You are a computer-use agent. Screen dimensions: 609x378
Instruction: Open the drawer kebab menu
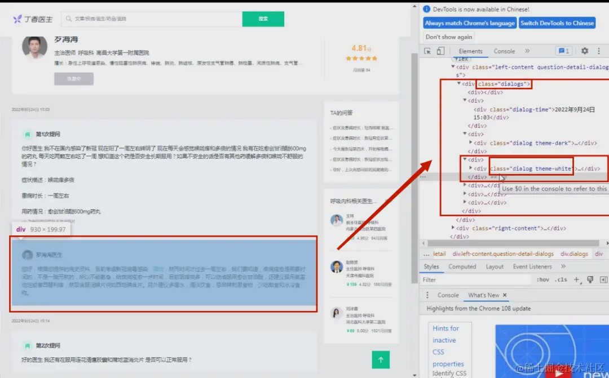click(x=427, y=295)
